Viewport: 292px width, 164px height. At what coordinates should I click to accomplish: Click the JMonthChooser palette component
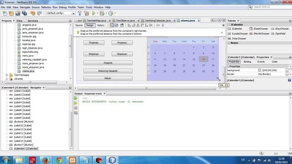(259, 34)
